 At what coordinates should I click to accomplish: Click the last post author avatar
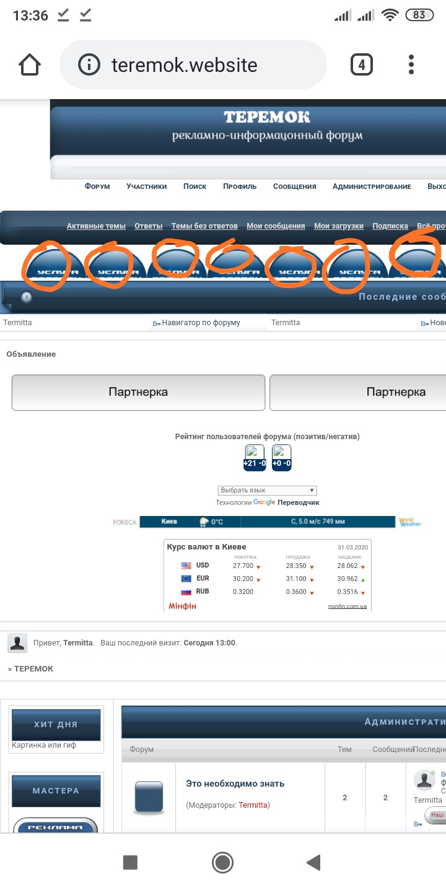[425, 780]
